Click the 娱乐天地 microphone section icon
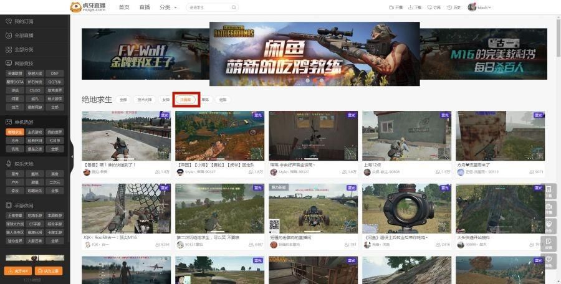This screenshot has width=561, height=284. tap(9, 163)
